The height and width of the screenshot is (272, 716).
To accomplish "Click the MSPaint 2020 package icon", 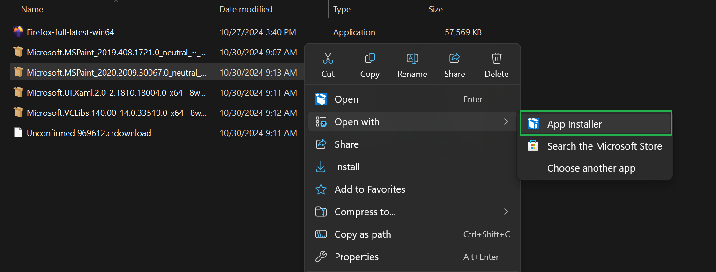I will (x=18, y=72).
